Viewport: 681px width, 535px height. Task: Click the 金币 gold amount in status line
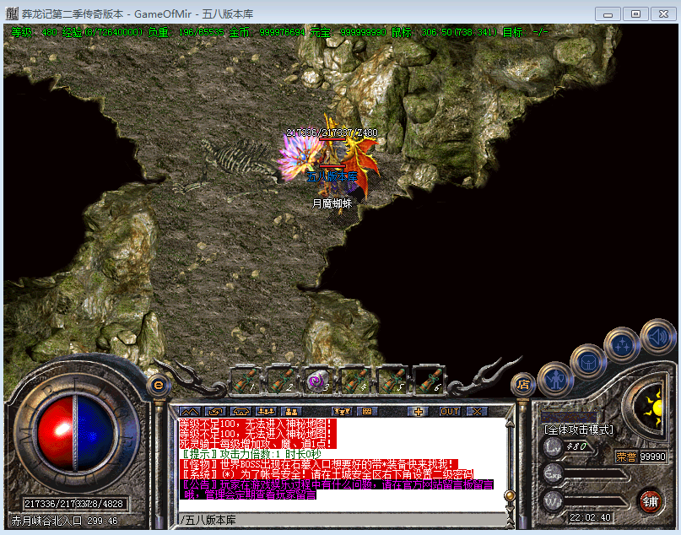click(267, 32)
